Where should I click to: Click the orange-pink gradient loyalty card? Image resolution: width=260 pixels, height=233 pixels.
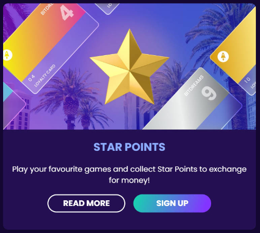(x=50, y=47)
